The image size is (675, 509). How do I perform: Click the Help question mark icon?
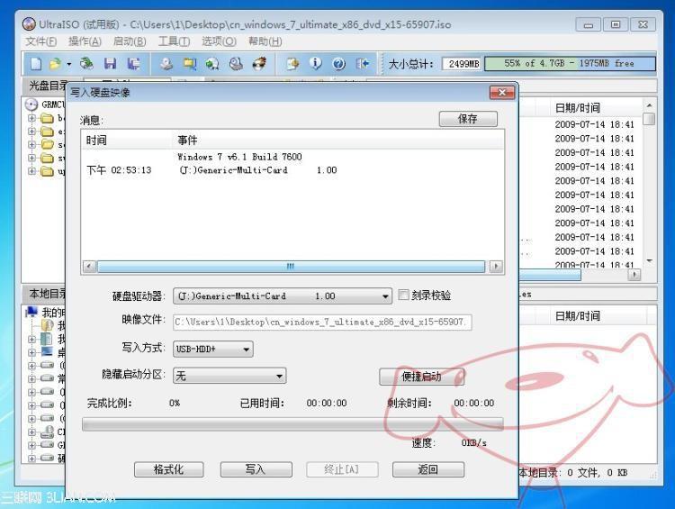(x=338, y=64)
